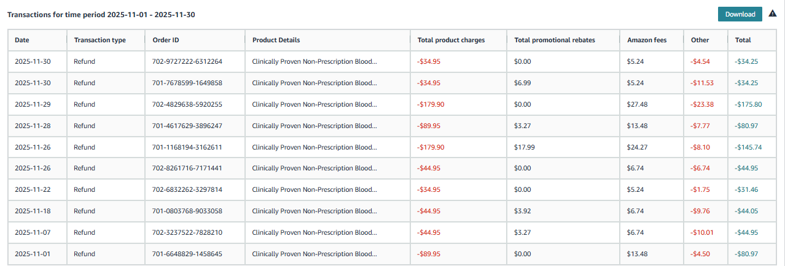Open product details for the 2025-11-22 refund
Screen dimensions: 785x266
pos(314,190)
